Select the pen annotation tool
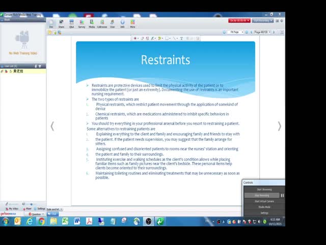 153,38
